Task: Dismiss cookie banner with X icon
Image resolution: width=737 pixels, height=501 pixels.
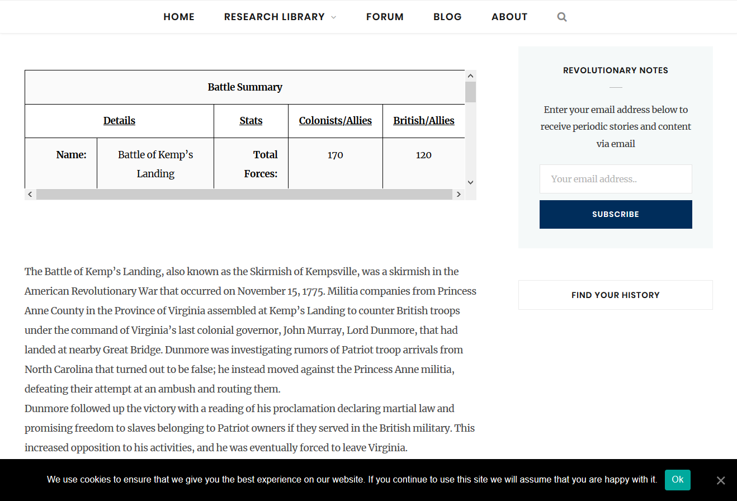Action: pyautogui.click(x=721, y=480)
